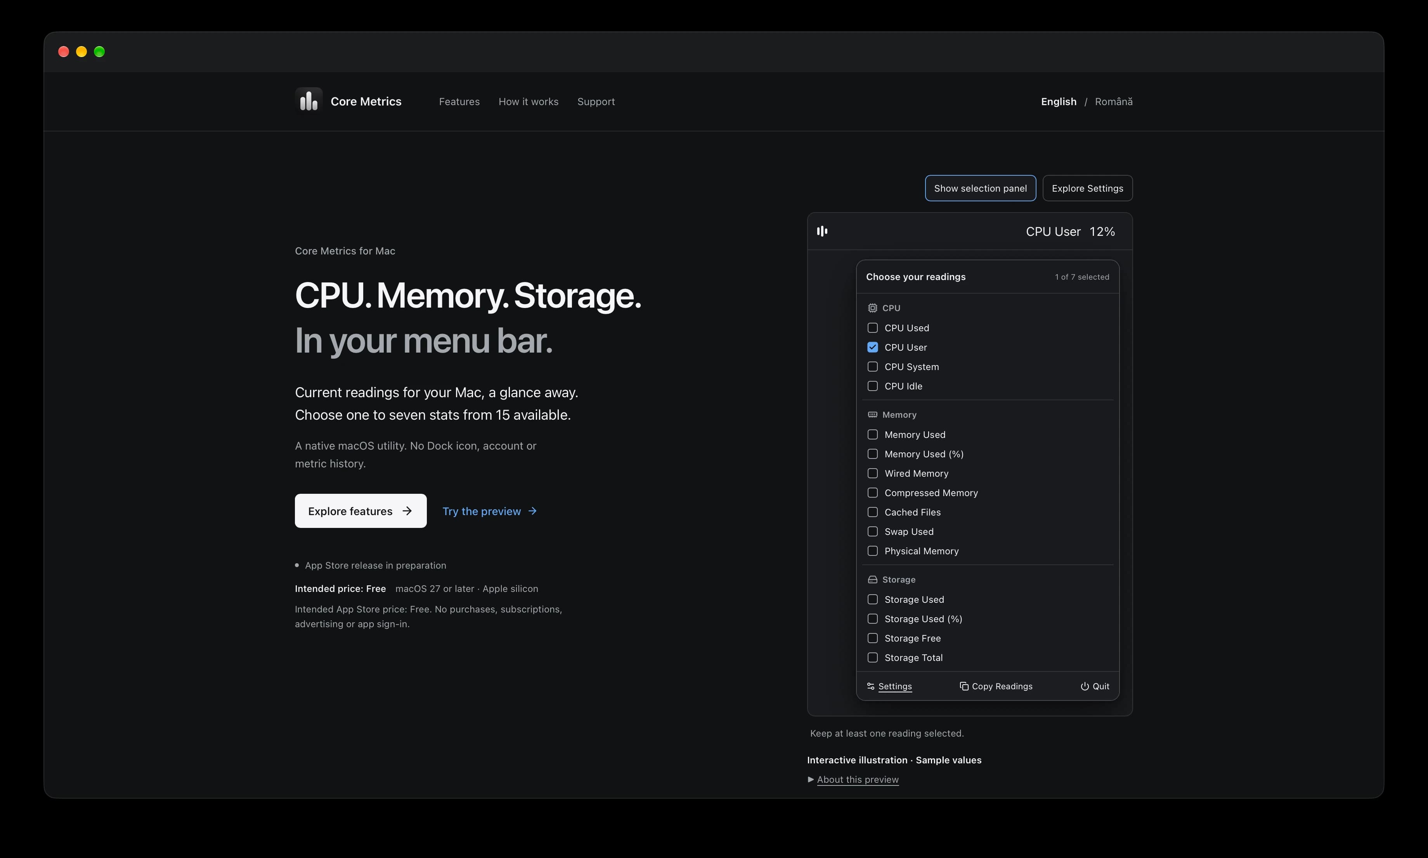The image size is (1428, 858).
Task: Uncheck the CPU User checkbox
Action: click(x=872, y=348)
